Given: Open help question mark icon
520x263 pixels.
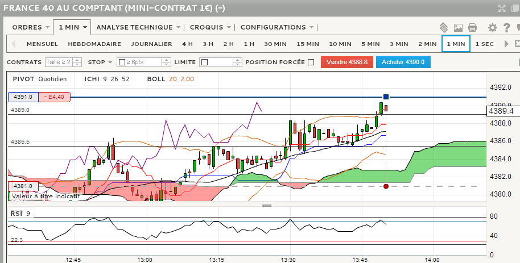Looking at the screenshot, I should point(506,27).
